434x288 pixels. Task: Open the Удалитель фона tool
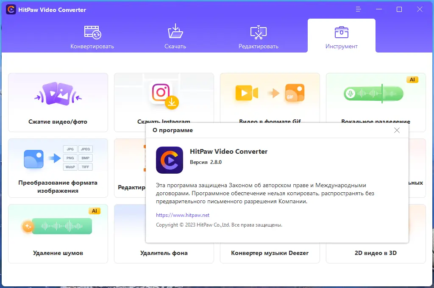(164, 253)
